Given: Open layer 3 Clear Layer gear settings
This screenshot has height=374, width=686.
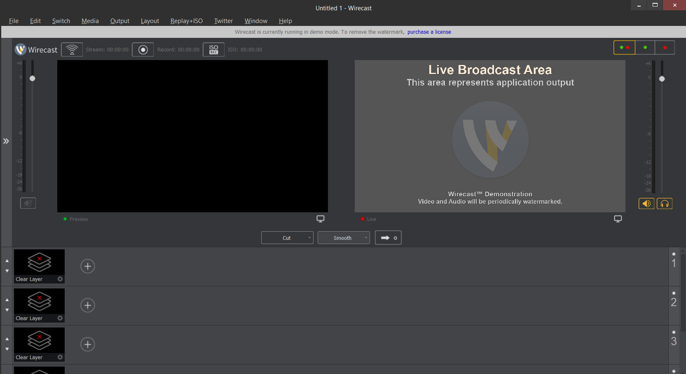Looking at the screenshot, I should click(60, 357).
